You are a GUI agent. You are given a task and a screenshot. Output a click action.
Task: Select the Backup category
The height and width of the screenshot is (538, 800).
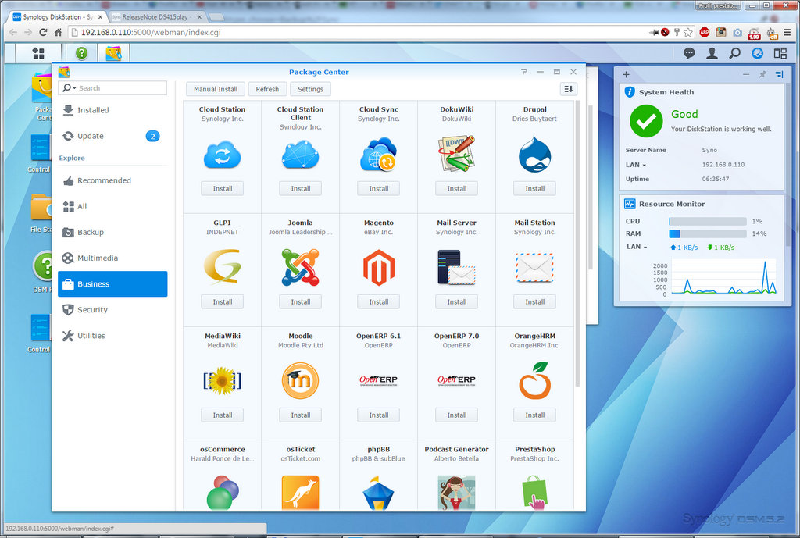(112, 232)
